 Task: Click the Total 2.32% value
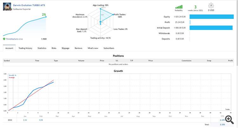[222, 124]
